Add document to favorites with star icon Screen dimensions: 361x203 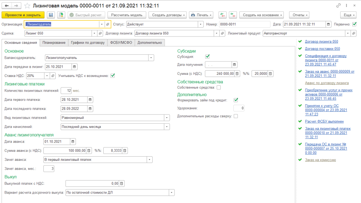click(x=27, y=6)
